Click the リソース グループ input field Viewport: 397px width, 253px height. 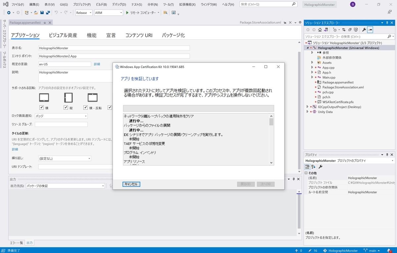61,125
